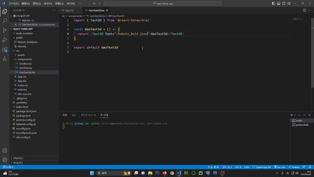Open the Testing flask view
Image resolution: width=314 pixels, height=177 pixels.
4,59
